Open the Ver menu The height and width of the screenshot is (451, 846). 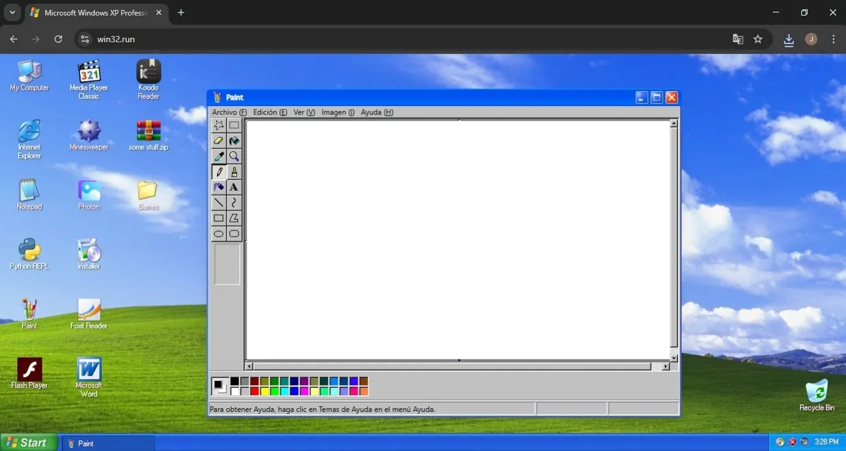304,112
